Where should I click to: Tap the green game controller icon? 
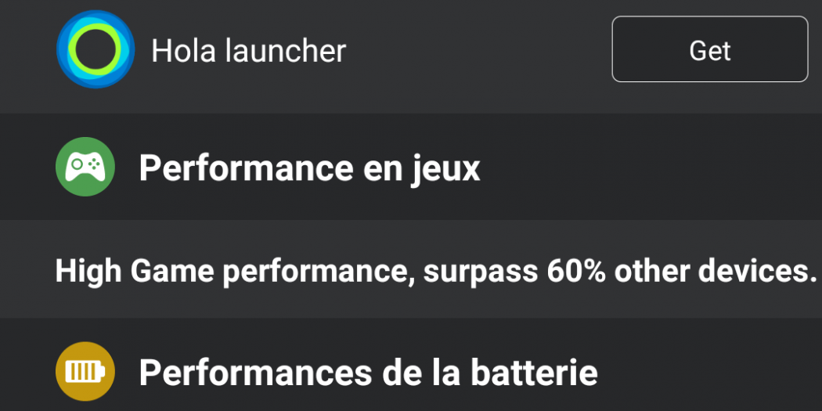[85, 167]
